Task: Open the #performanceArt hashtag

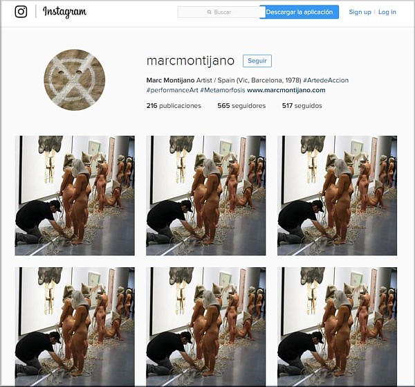Action: [172, 90]
